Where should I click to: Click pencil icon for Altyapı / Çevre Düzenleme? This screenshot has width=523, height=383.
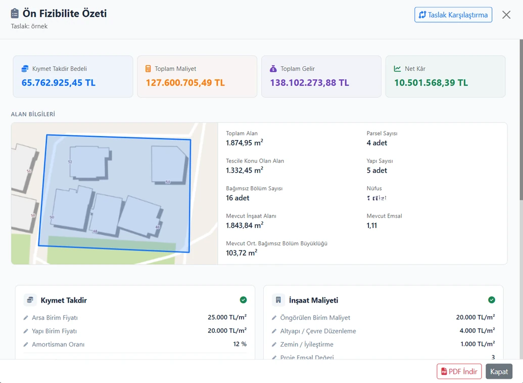coord(274,331)
